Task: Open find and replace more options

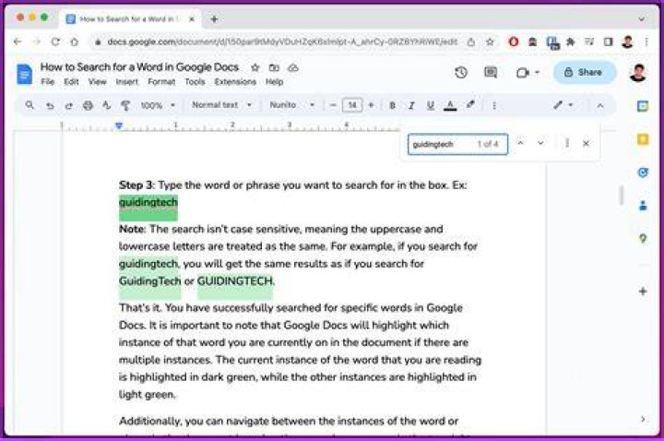Action: 566,144
